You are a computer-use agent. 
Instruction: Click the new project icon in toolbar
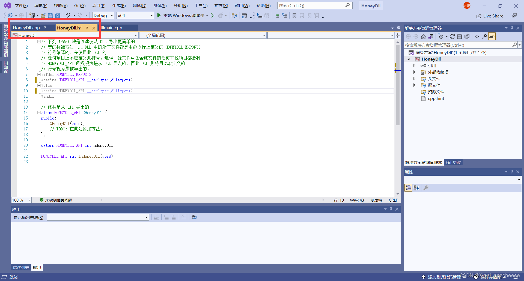(32, 16)
